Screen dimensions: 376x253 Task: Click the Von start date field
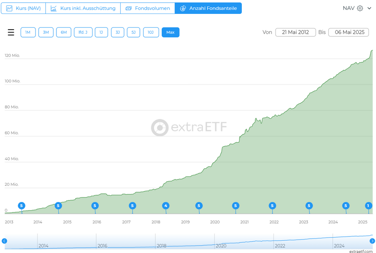click(295, 32)
